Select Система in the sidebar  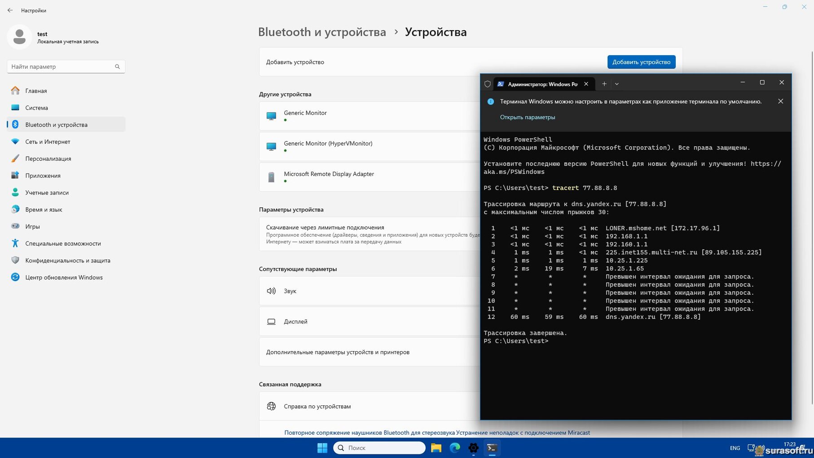point(36,108)
